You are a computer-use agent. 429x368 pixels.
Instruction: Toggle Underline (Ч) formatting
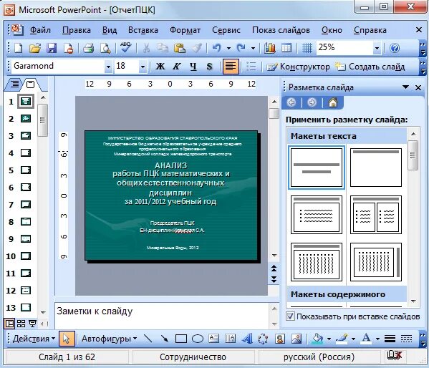[x=193, y=66]
